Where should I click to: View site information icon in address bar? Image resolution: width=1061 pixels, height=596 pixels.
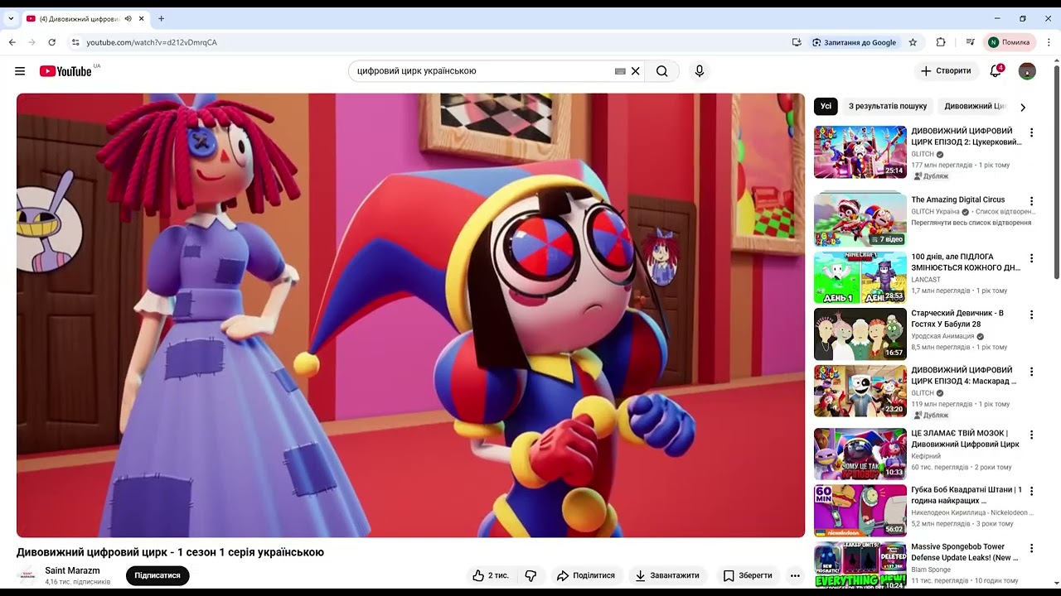coord(75,42)
